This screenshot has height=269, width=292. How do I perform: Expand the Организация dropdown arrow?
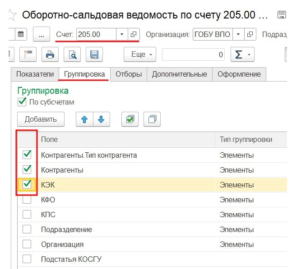click(x=238, y=34)
